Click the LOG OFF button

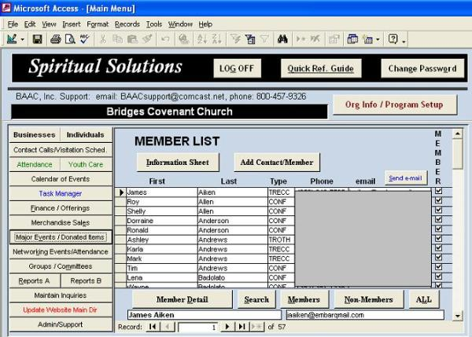point(238,68)
